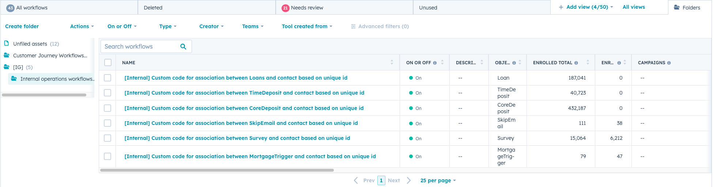
Task: Click the info icon beside On or Off header
Action: 435,63
